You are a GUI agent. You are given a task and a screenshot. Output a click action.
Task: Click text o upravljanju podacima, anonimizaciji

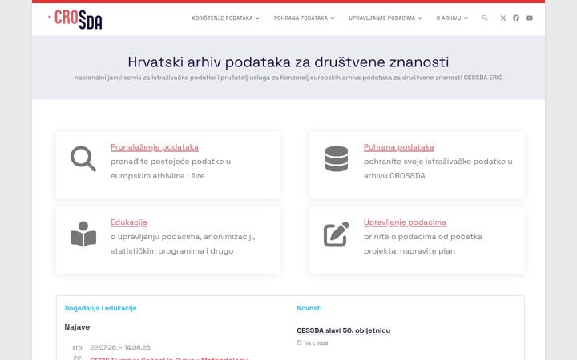pyautogui.click(x=183, y=243)
